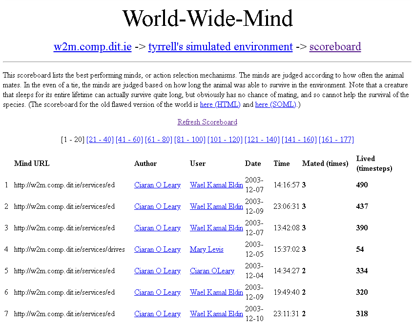Show results page 101 - 120
This screenshot has height=324, width=413.
pos(225,140)
